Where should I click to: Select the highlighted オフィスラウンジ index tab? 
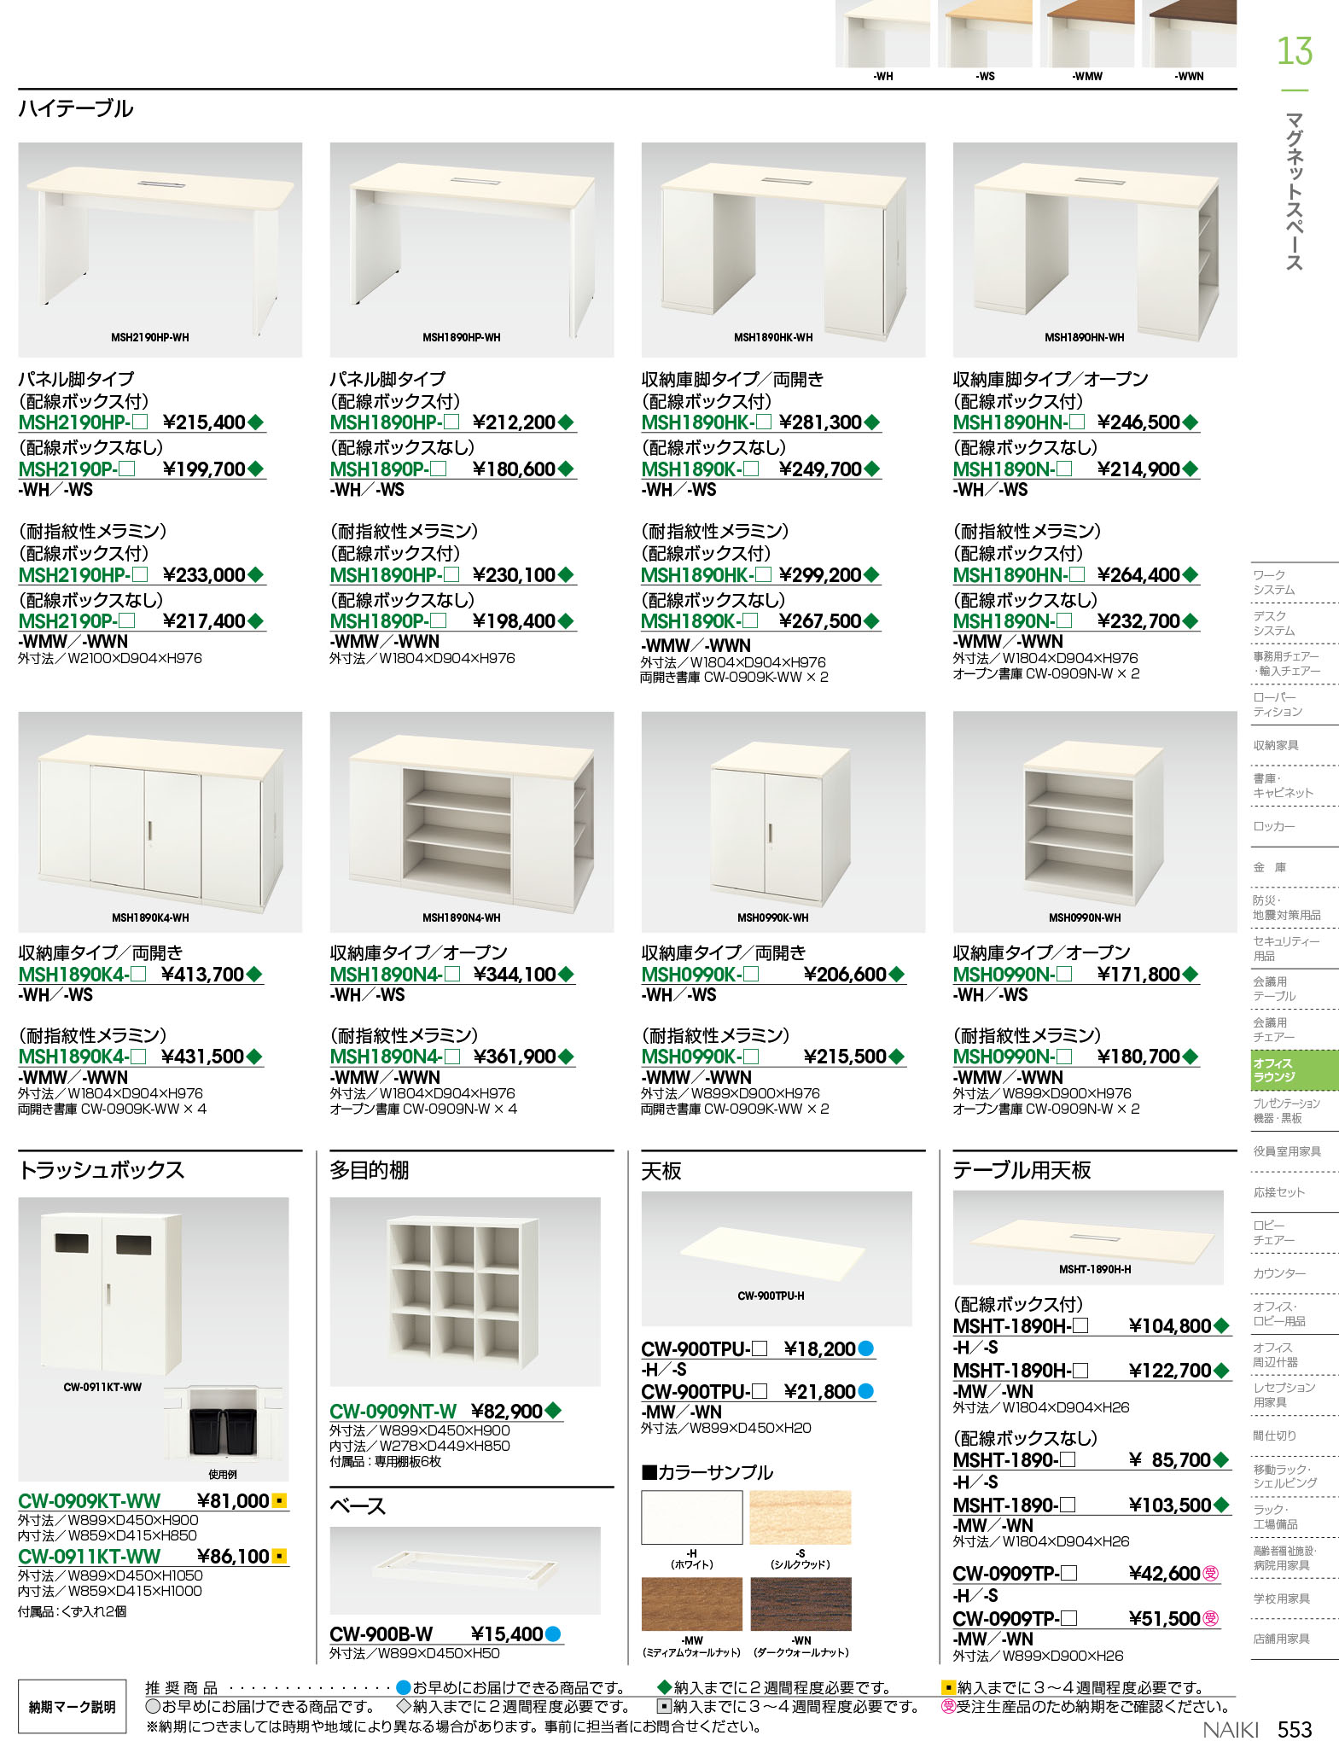pyautogui.click(x=1294, y=1070)
